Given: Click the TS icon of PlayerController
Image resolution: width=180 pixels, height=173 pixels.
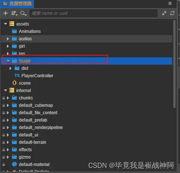Looking at the screenshot, I should (17, 75).
